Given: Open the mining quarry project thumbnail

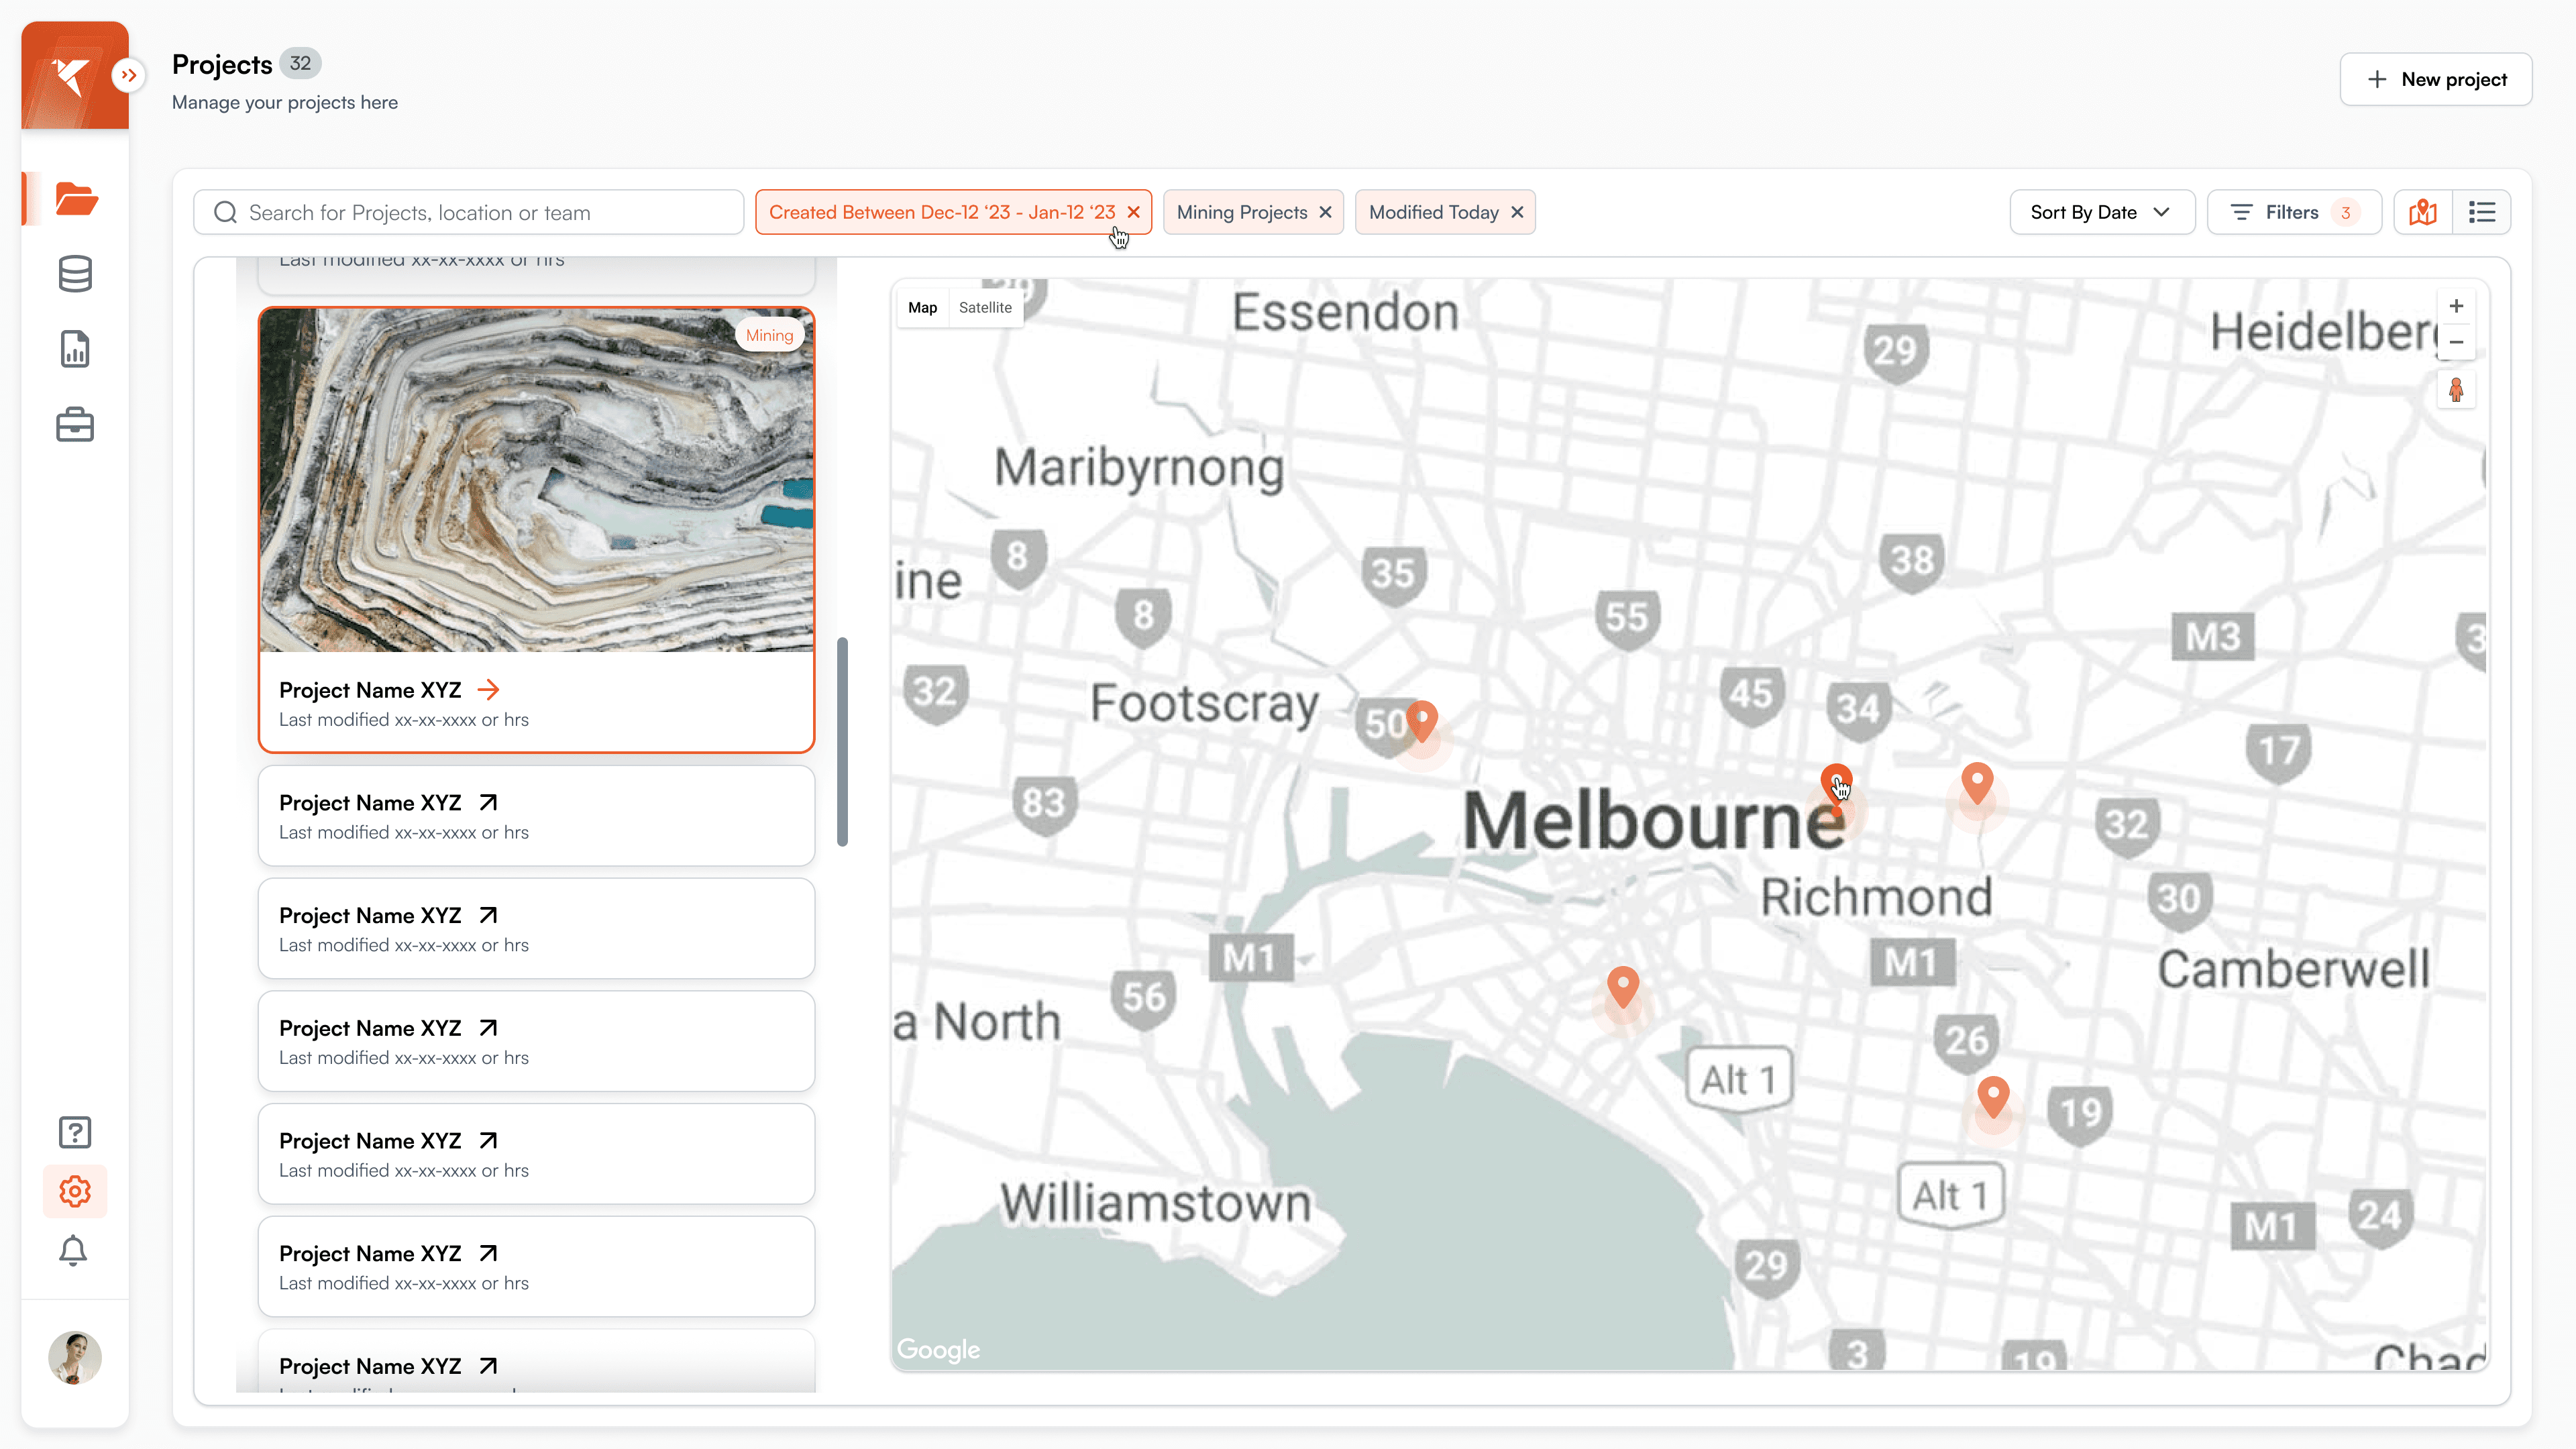Looking at the screenshot, I should click(x=537, y=480).
